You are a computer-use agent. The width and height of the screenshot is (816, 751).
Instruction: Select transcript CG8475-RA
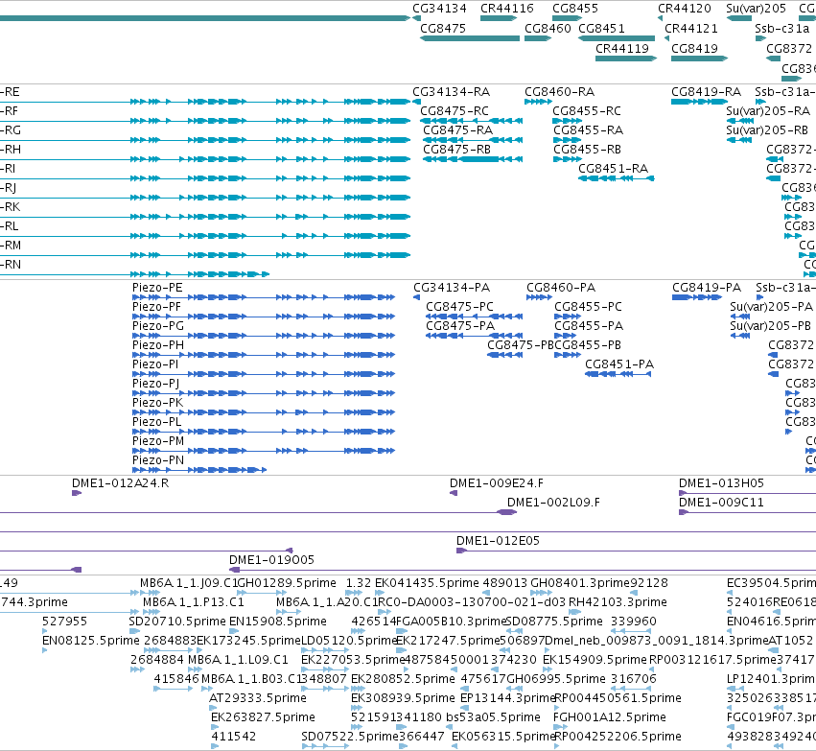point(457,130)
